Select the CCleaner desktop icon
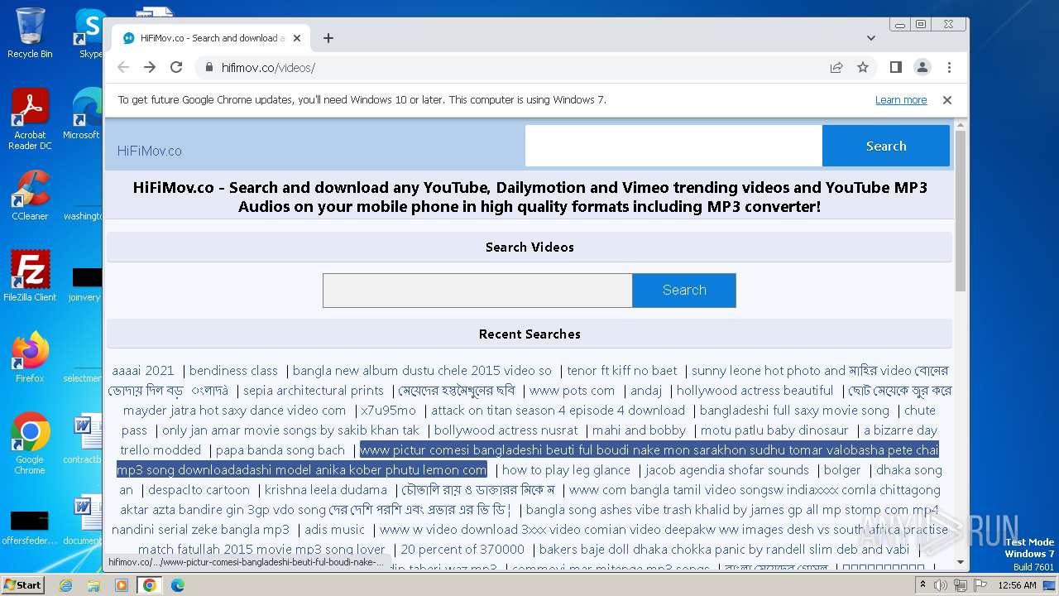This screenshot has width=1059, height=596. [x=30, y=195]
